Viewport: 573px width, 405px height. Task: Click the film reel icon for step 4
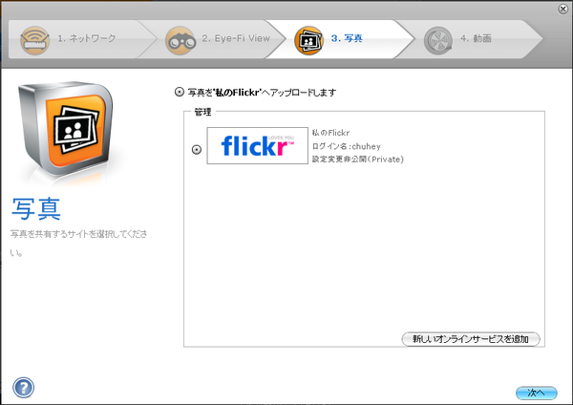pos(437,40)
